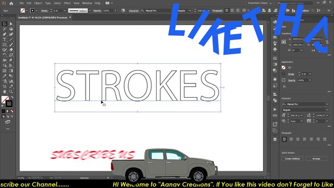This screenshot has height=188, width=334.
Task: Select align center in Paragraph section
Action: (291, 139)
